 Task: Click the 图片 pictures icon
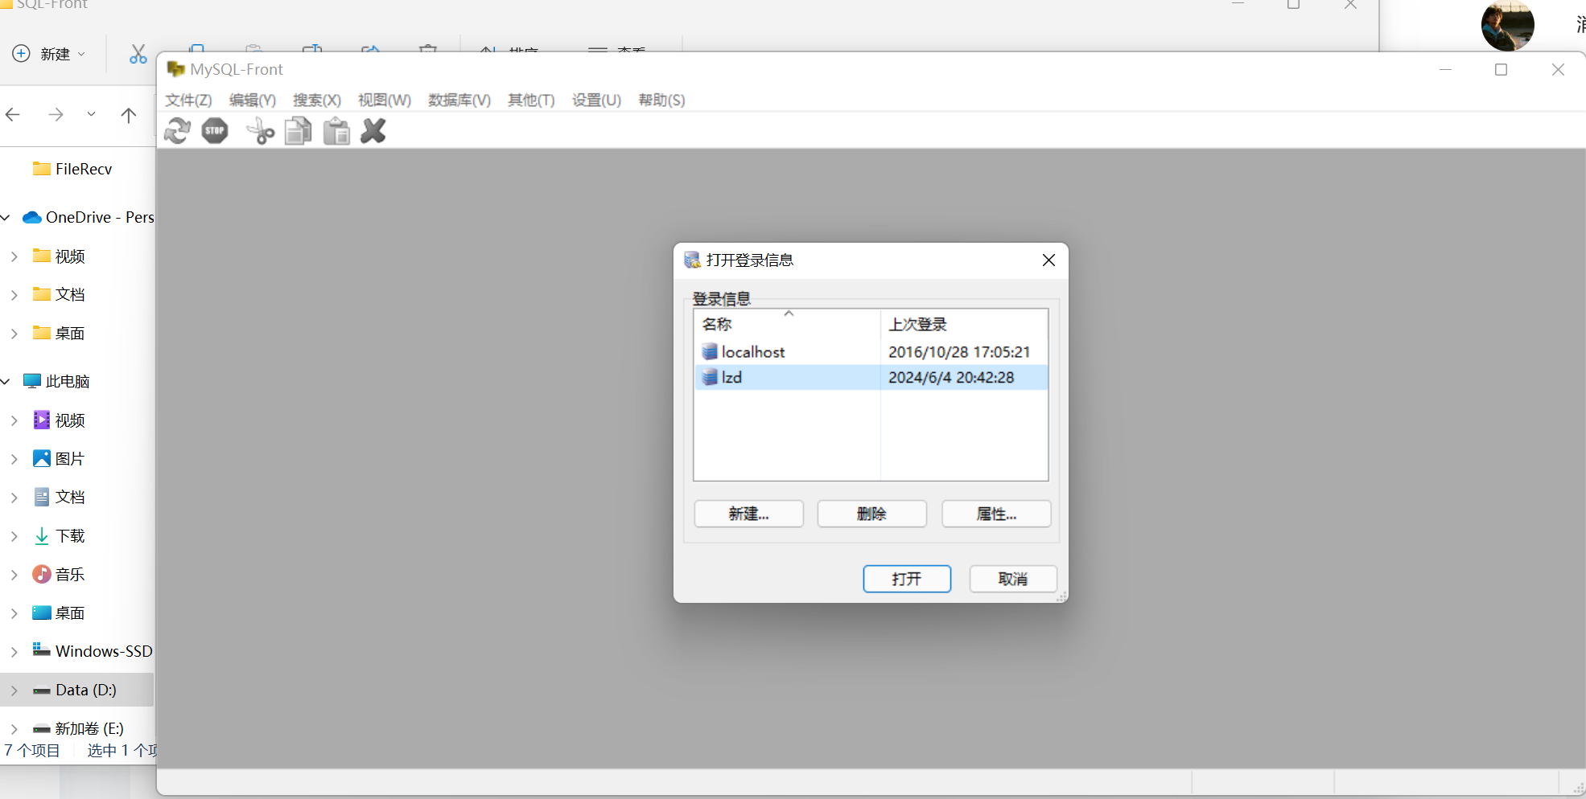(41, 458)
